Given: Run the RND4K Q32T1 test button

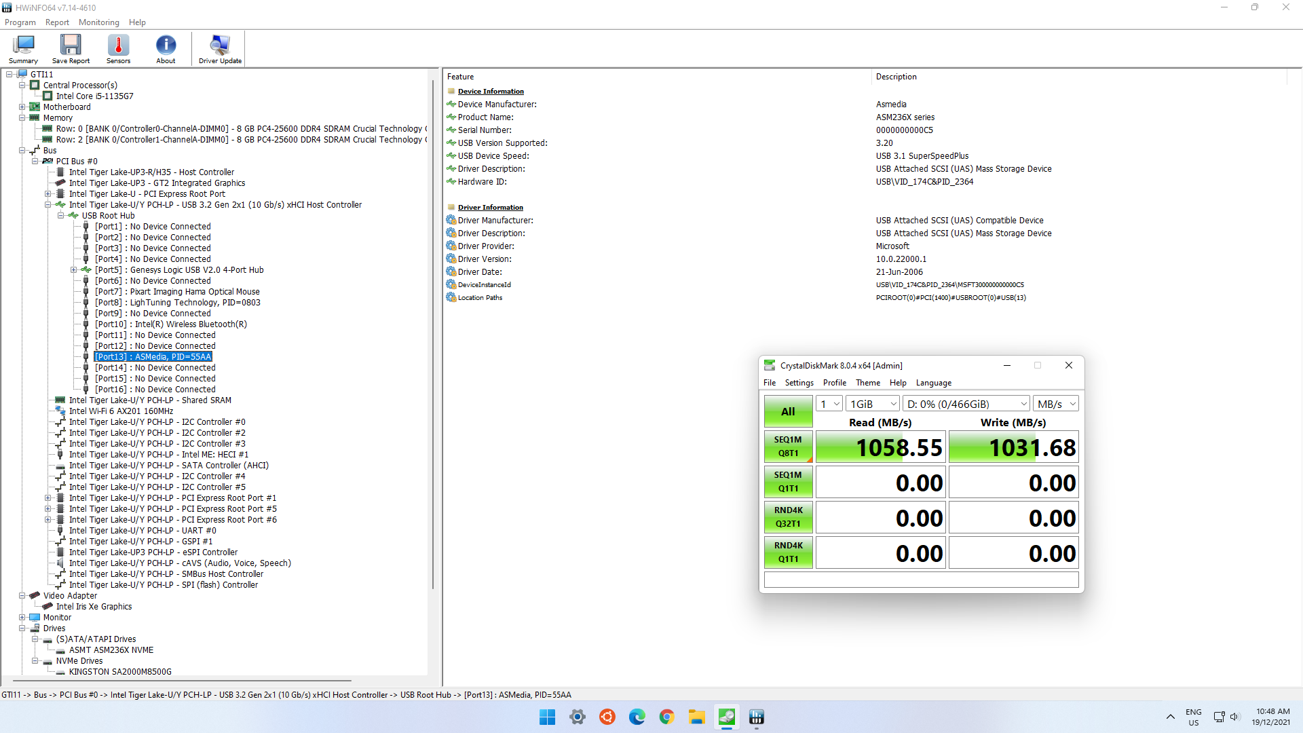Looking at the screenshot, I should [788, 517].
